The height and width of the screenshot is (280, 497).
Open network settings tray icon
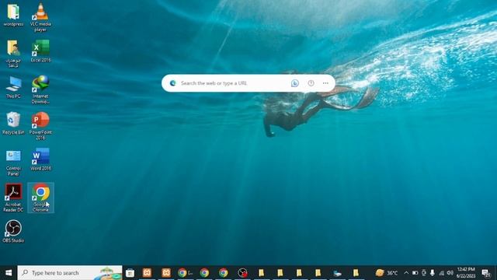pyautogui.click(x=442, y=273)
